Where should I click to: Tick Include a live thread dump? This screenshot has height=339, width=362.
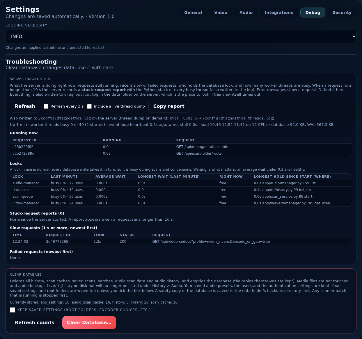click(x=89, y=106)
